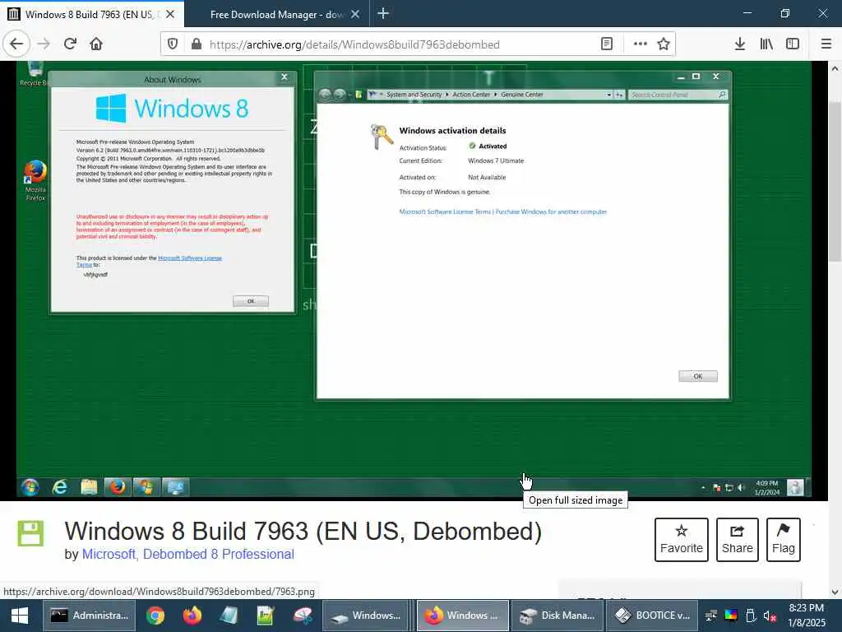This screenshot has width=842, height=632.
Task: Open the full sized screenshot image
Action: (x=414, y=280)
